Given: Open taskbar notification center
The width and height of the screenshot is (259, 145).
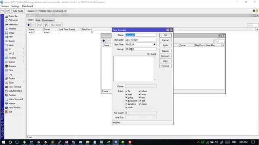Looking at the screenshot, I should (253, 142).
